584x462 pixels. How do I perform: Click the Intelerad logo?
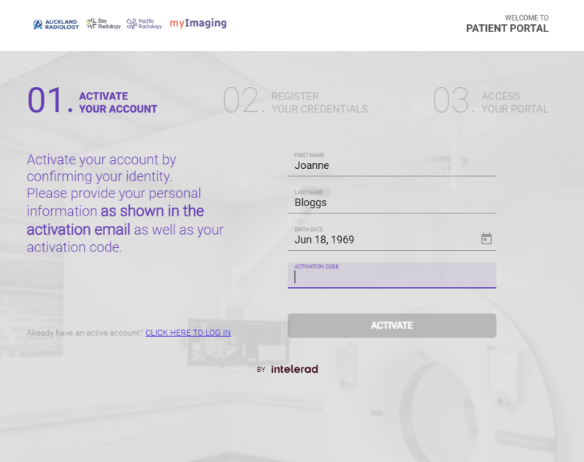294,369
